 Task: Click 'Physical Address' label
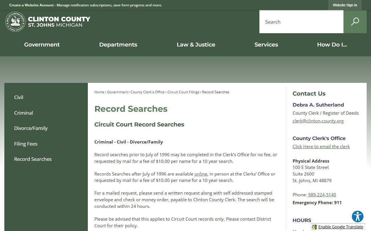311,161
